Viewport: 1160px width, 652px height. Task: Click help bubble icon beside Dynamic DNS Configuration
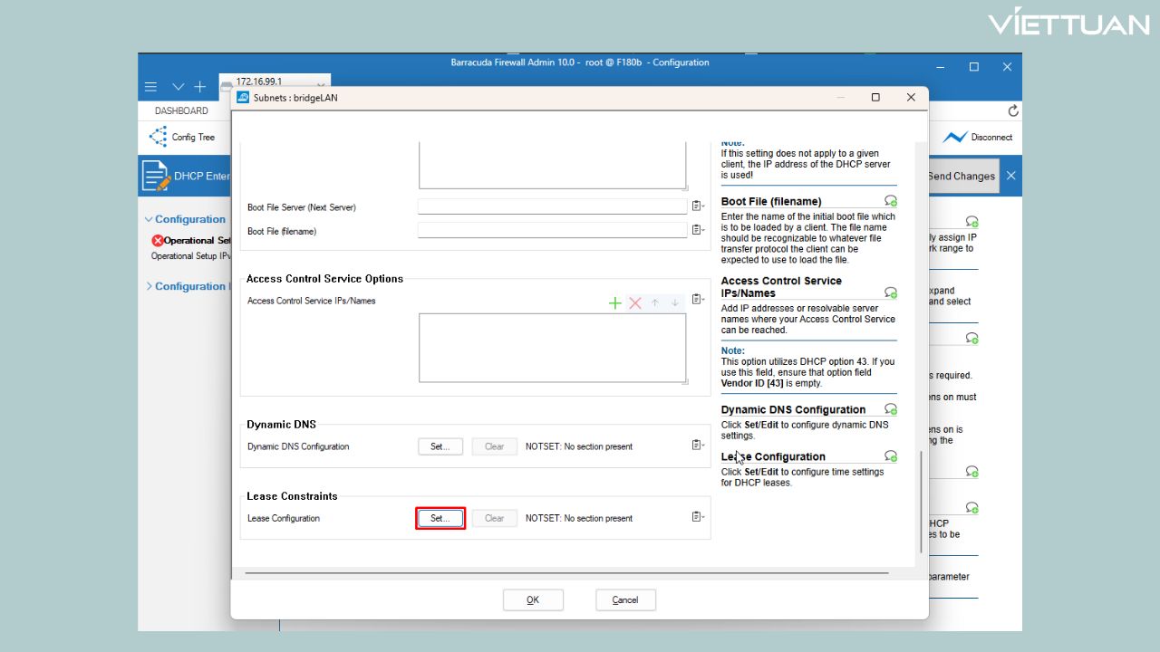point(891,409)
